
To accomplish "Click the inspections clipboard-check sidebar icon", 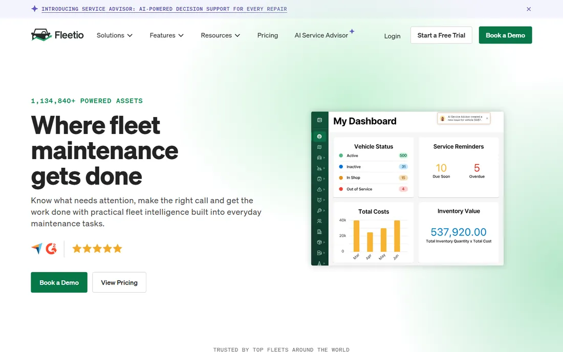I will coord(319,179).
